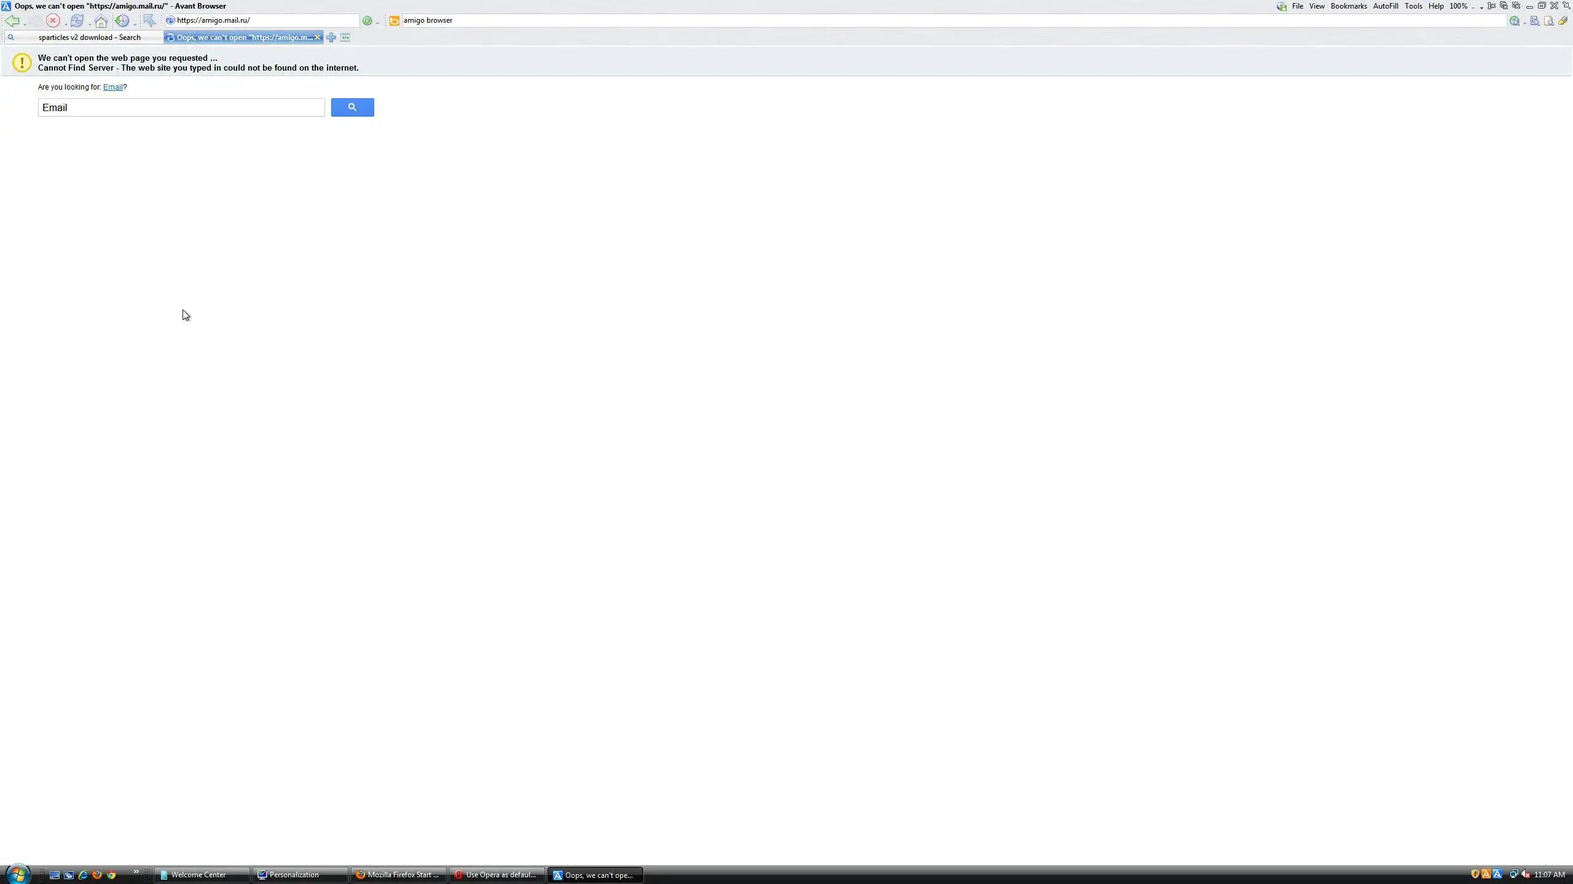
Task: Open the Bookmarks menu
Action: [x=1348, y=6]
